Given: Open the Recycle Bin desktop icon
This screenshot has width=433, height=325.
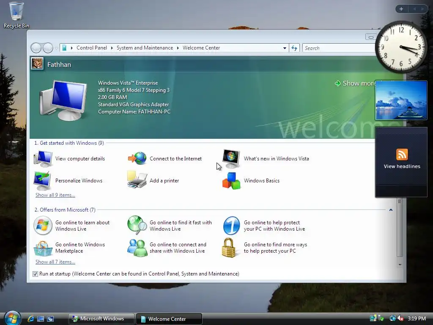Looking at the screenshot, I should pos(16,14).
